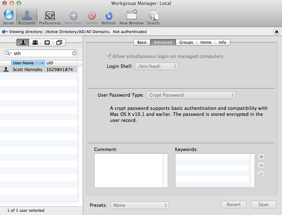This screenshot has height=215, width=282.
Task: Open the directory globe menu
Action: [5, 32]
